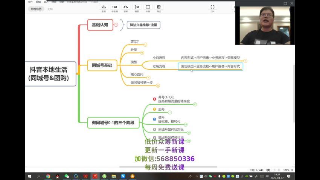Viewport: 320px width, 180px height.
Task: Select the 内容形式->用户画像 node text
Action: pos(210,58)
